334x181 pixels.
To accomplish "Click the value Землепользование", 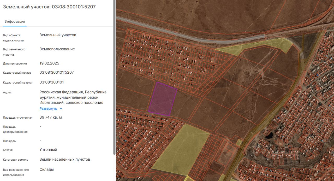I will tap(57, 49).
